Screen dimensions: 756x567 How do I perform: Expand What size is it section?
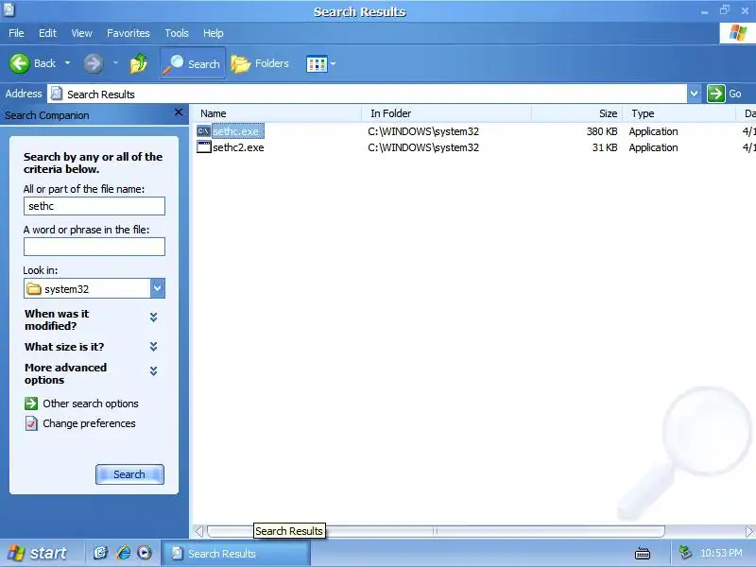click(x=153, y=347)
